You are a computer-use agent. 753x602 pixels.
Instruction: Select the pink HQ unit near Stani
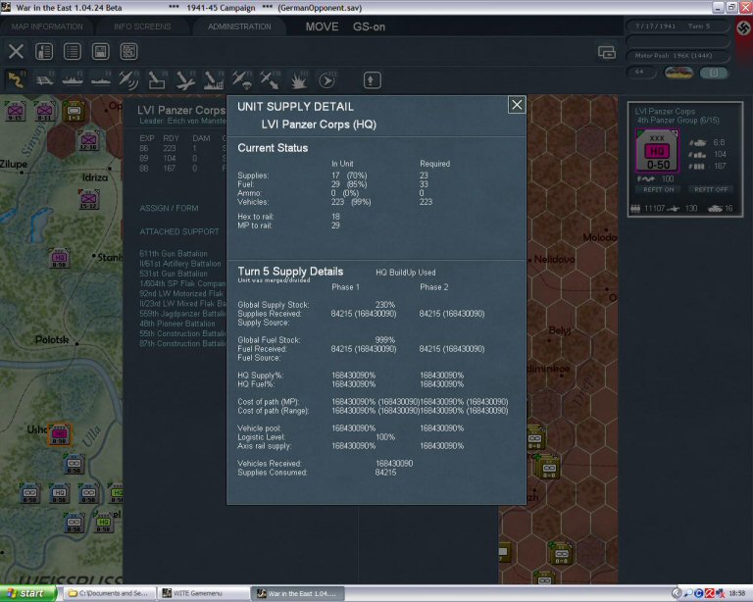[60, 258]
